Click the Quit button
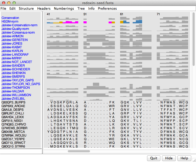This screenshot has width=196, height=162. pos(154,158)
